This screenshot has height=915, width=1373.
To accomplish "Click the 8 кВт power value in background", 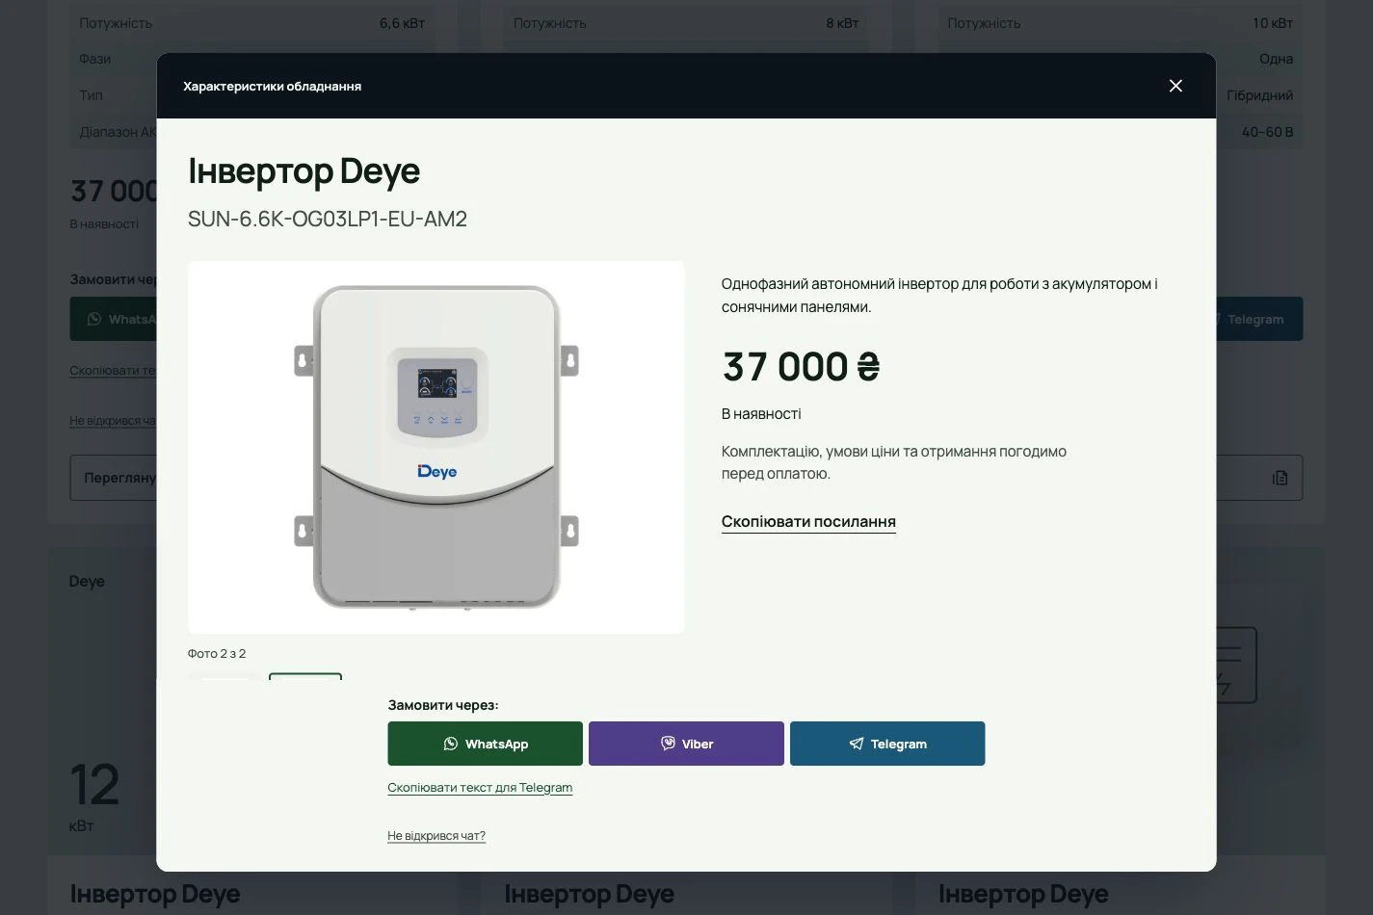I will pyautogui.click(x=842, y=23).
